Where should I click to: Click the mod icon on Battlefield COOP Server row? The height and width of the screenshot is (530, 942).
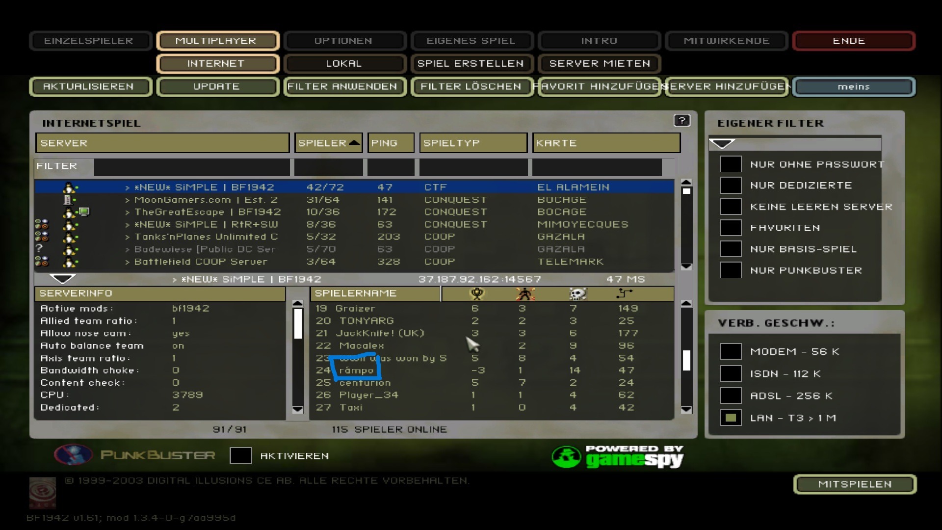pos(42,262)
